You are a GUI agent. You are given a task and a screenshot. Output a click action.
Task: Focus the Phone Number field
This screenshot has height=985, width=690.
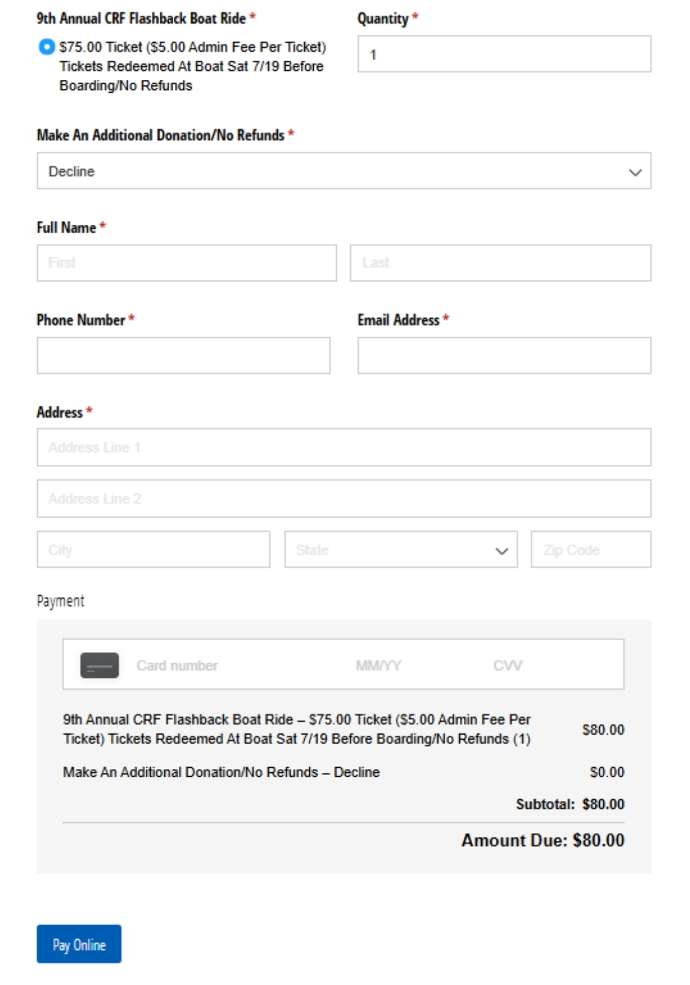click(183, 356)
